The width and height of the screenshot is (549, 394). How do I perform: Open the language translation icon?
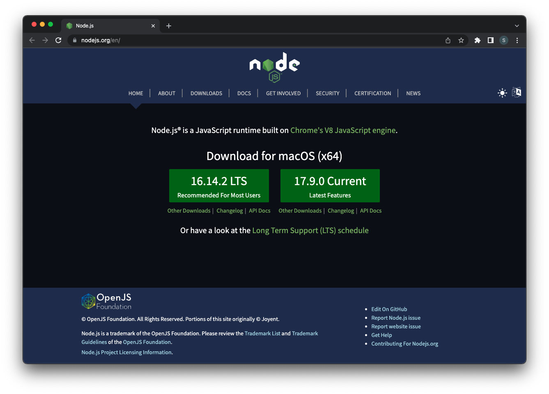click(517, 92)
